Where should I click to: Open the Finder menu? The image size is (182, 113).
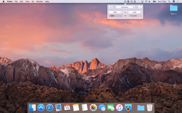10,1
